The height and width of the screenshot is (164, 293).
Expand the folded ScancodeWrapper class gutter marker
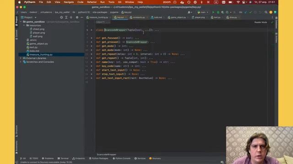[x=92, y=30]
